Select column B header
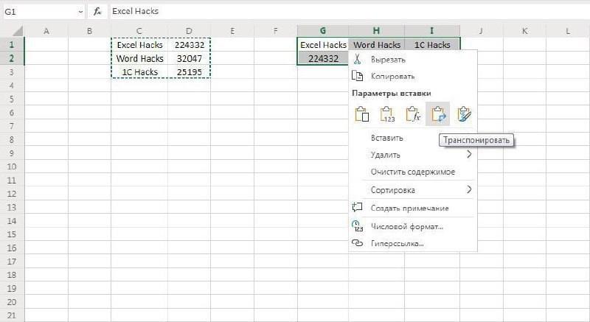Screen dimensions: 590x322 pos(89,31)
